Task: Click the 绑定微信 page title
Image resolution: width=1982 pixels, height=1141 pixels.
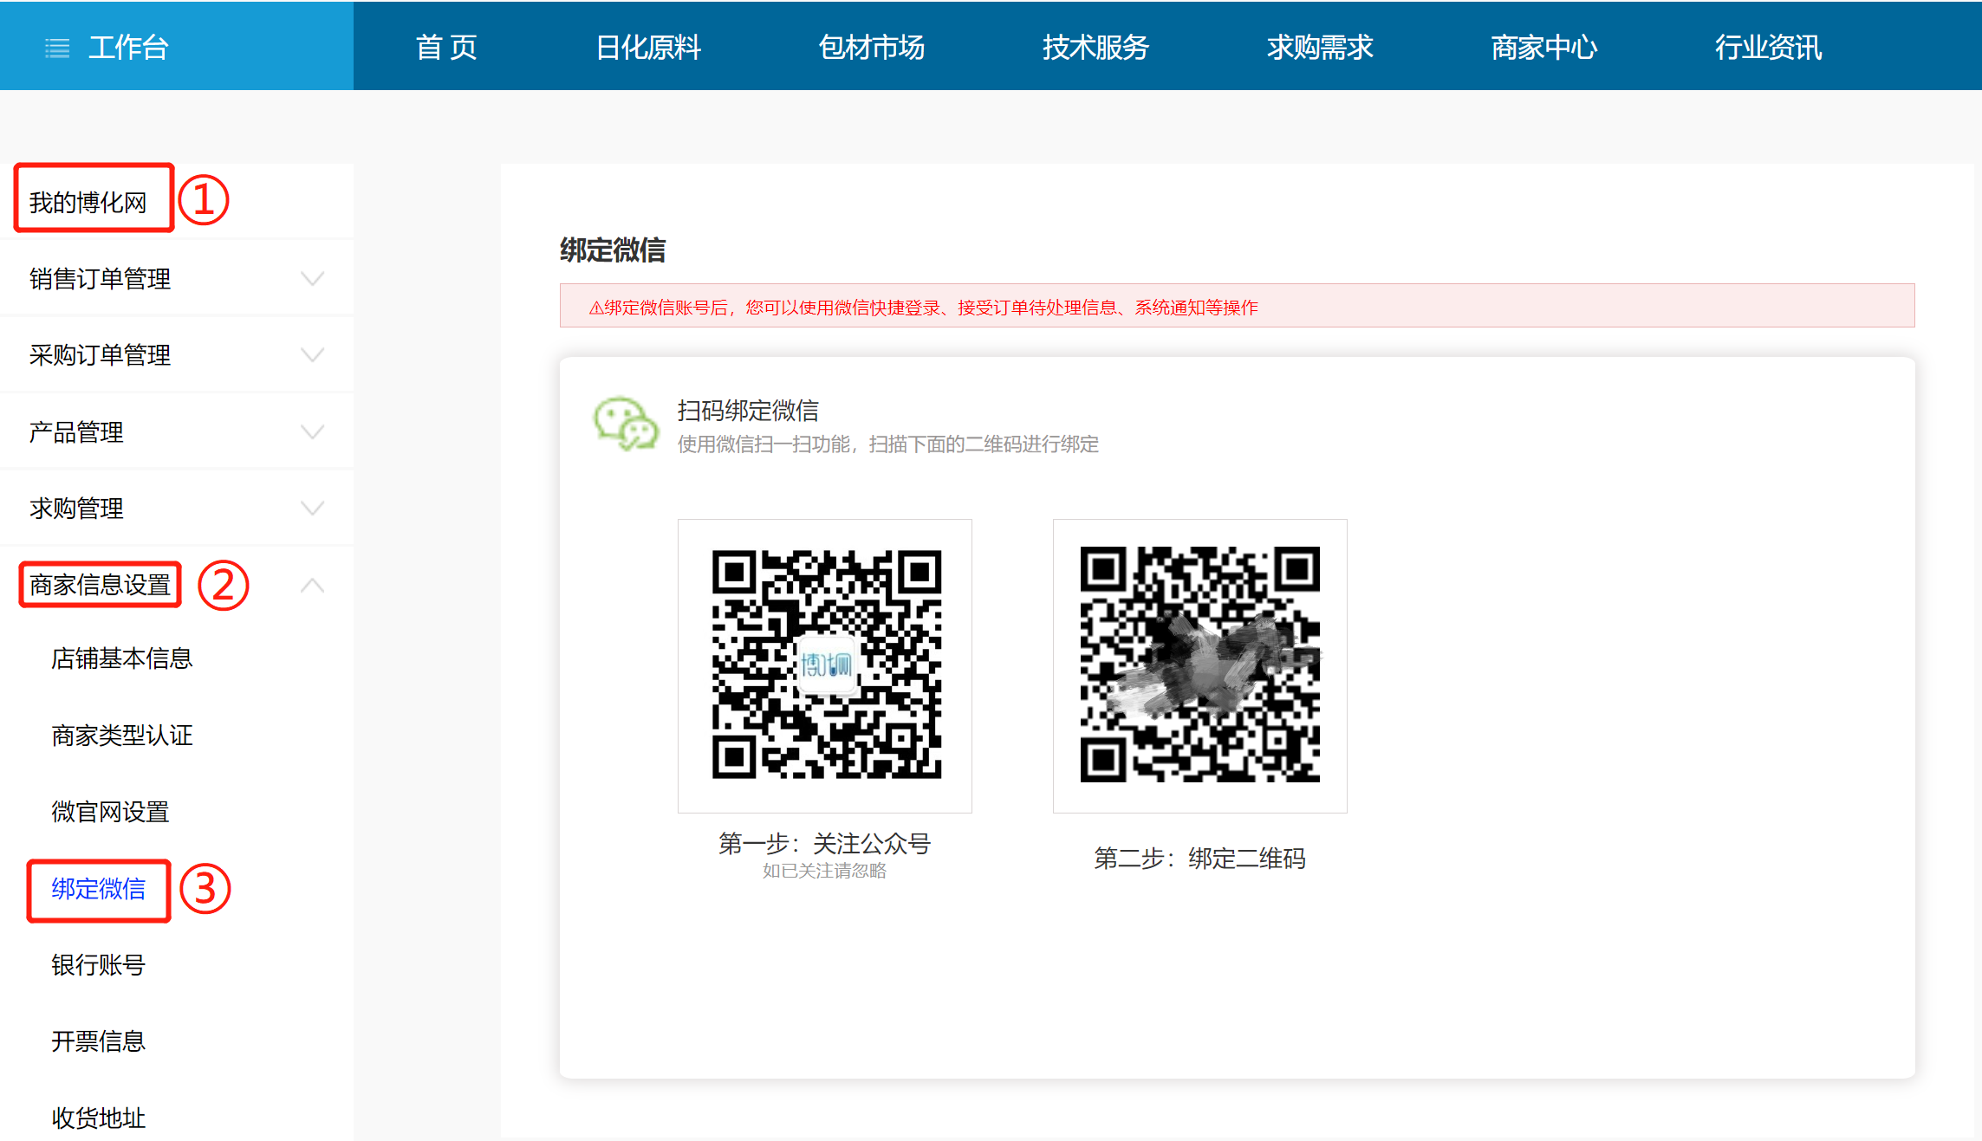Action: [x=613, y=250]
